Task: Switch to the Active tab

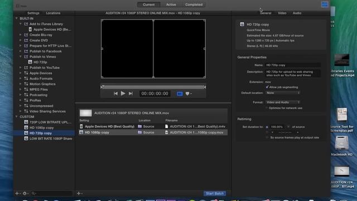Action: (171, 4)
